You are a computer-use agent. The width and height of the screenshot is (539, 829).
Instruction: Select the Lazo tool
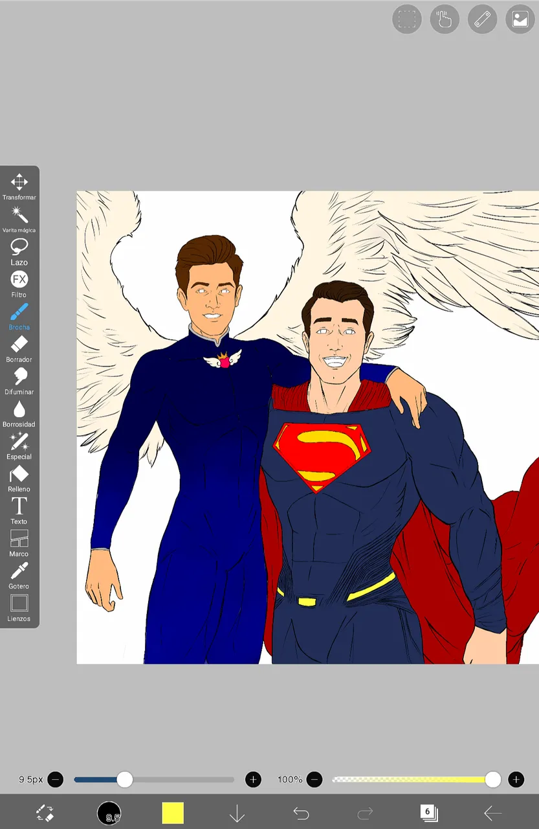[x=19, y=251]
